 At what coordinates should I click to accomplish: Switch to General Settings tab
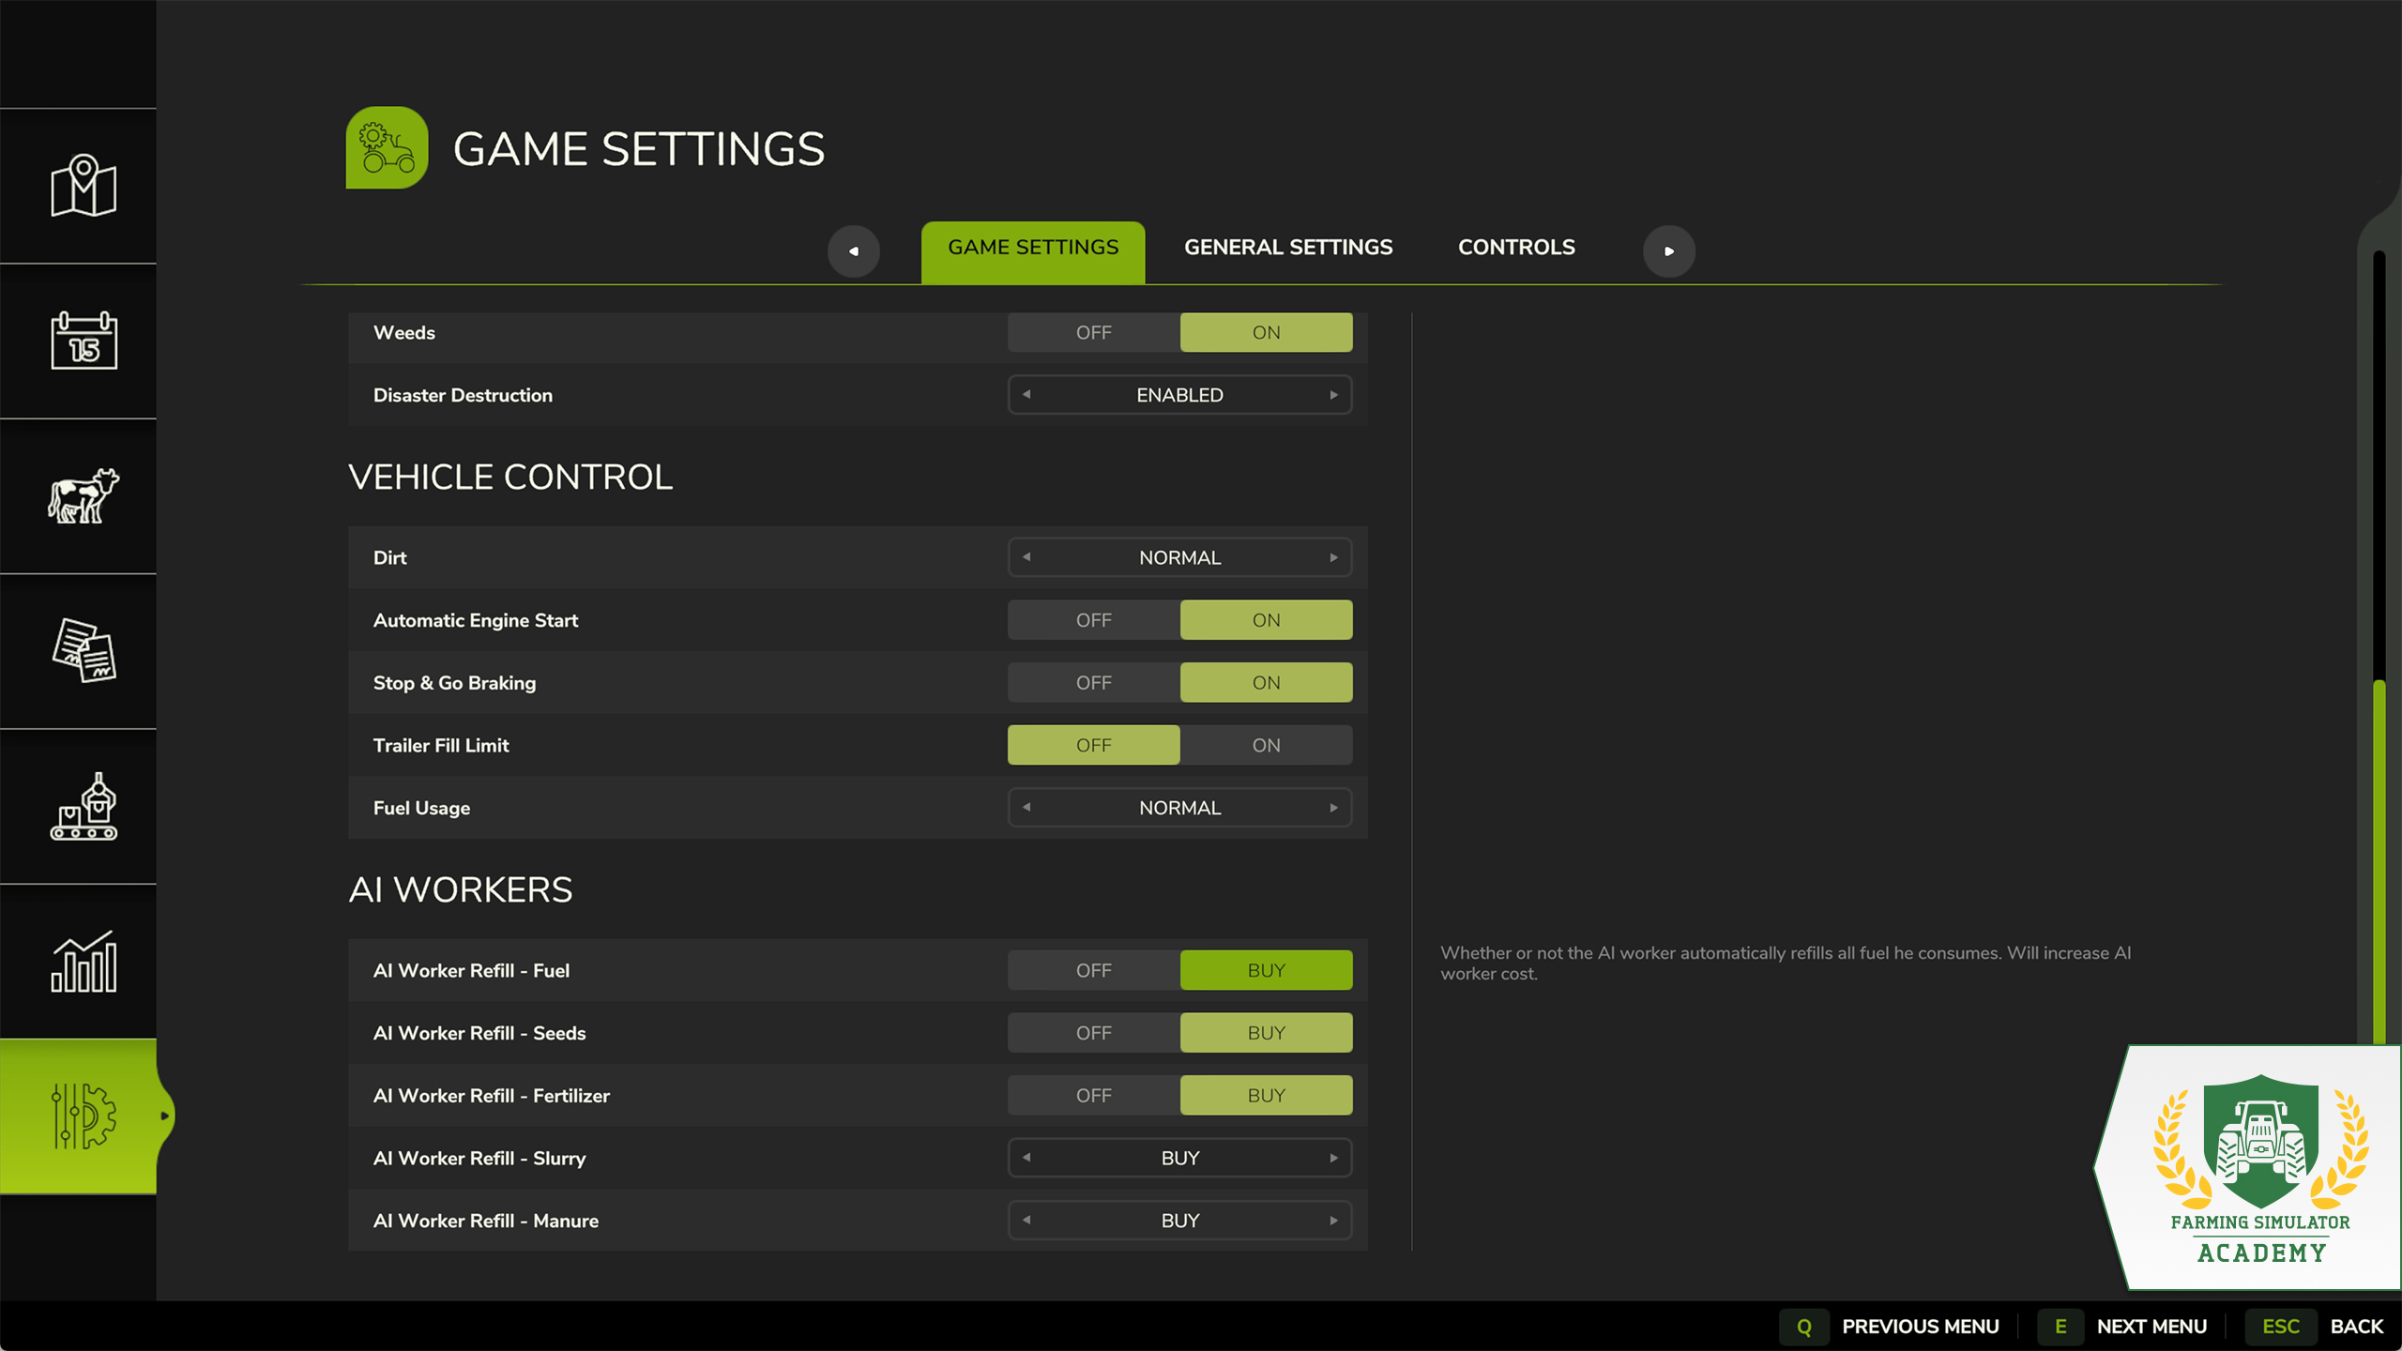(x=1288, y=248)
